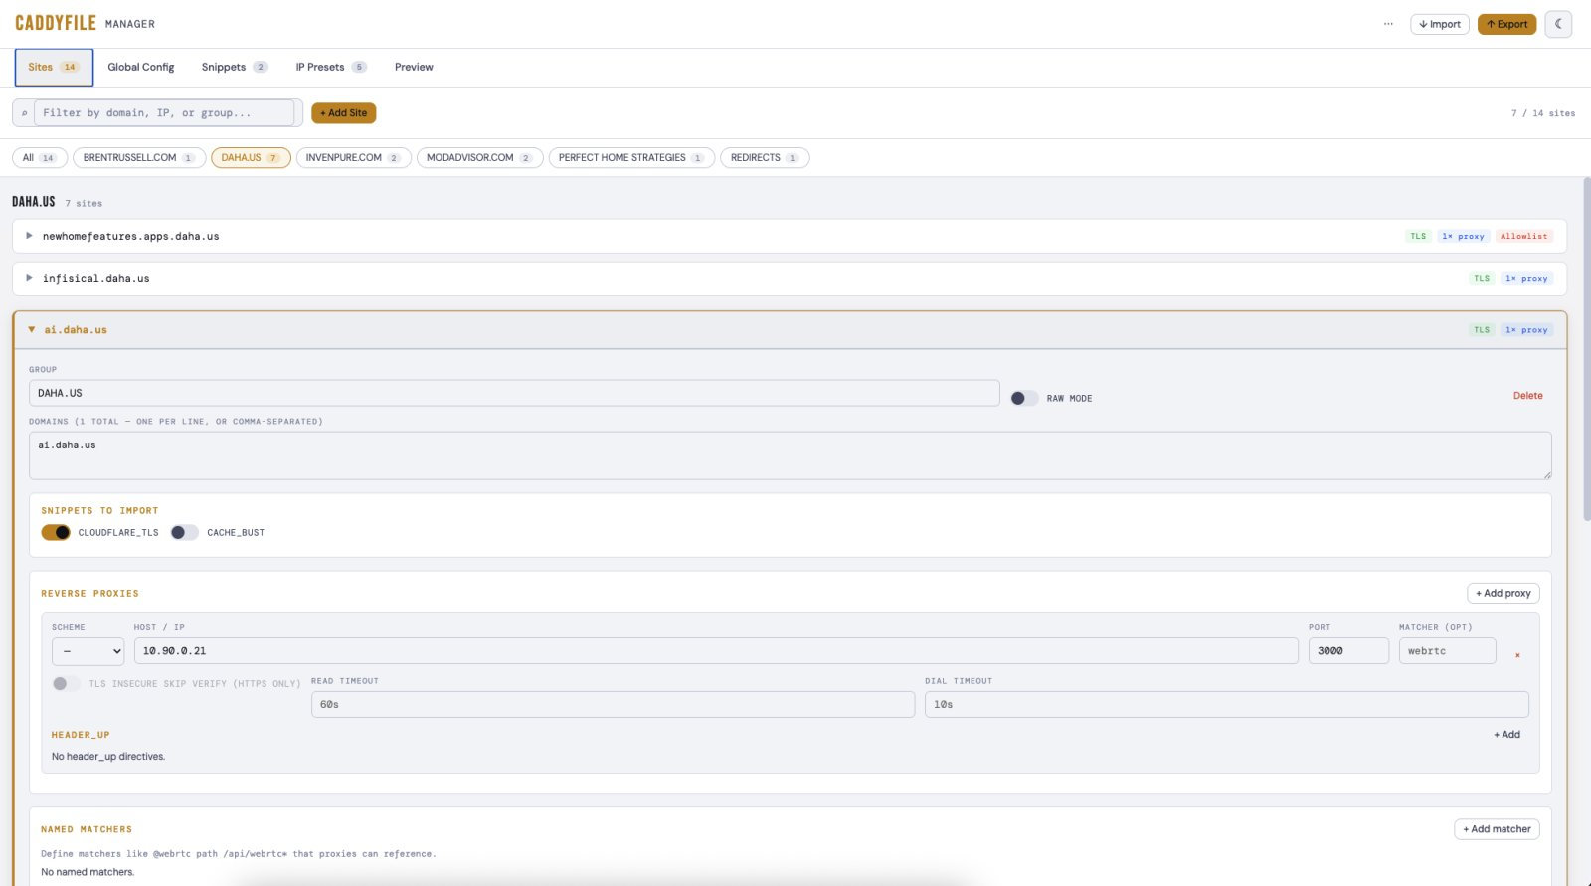The width and height of the screenshot is (1591, 886).
Task: Click Add matcher button
Action: (1497, 829)
